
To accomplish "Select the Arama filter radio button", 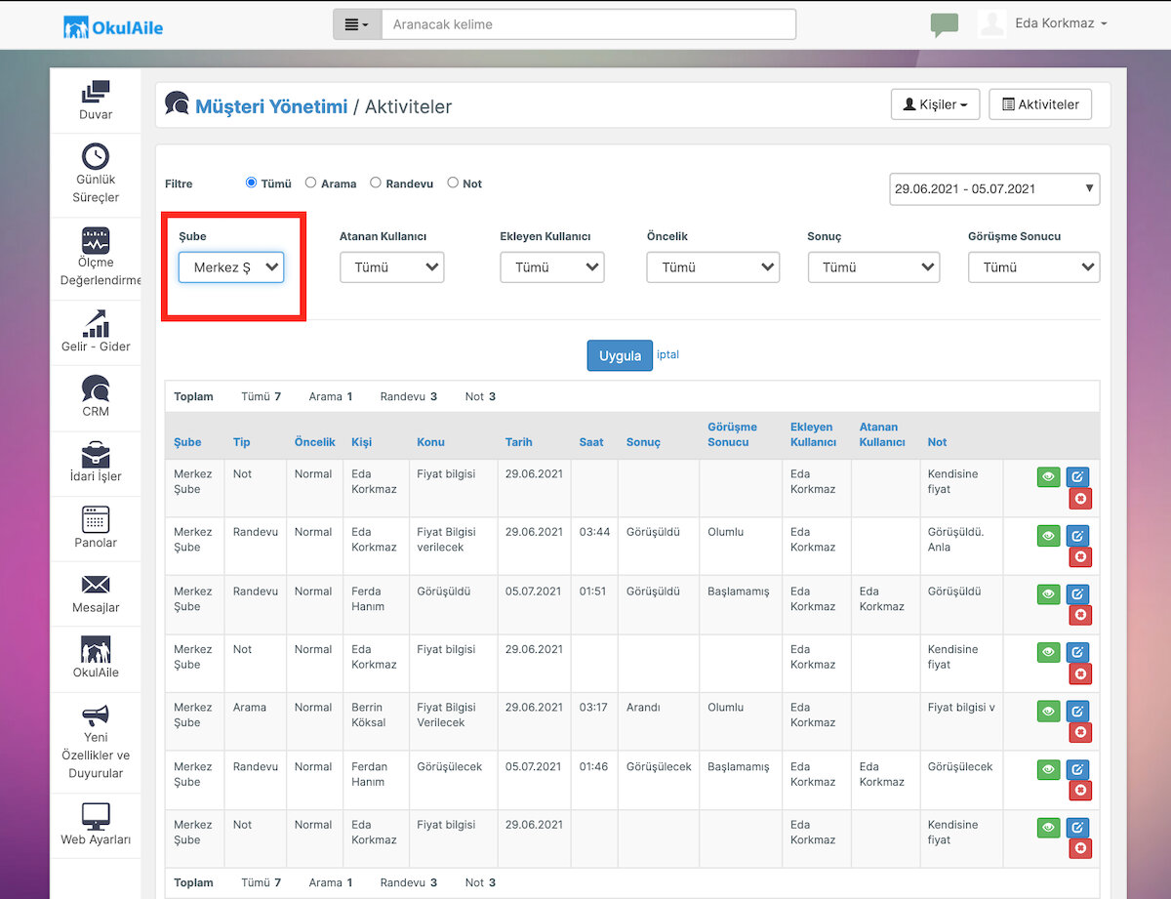I will click(x=311, y=183).
